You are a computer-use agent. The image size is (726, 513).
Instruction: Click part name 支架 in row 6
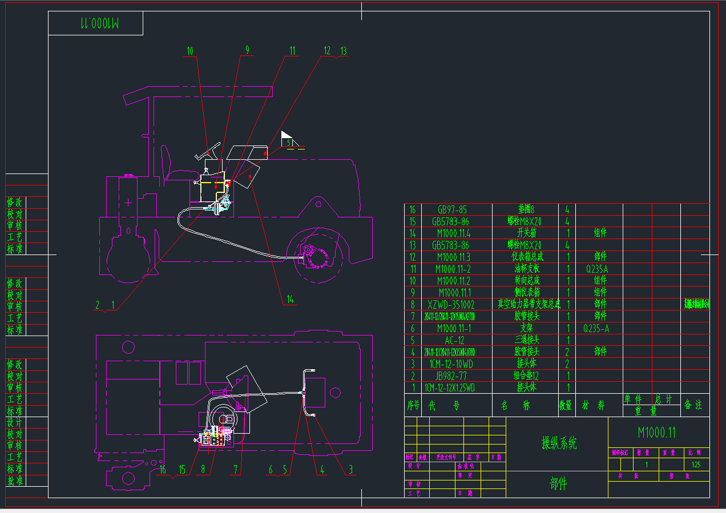pos(527,328)
